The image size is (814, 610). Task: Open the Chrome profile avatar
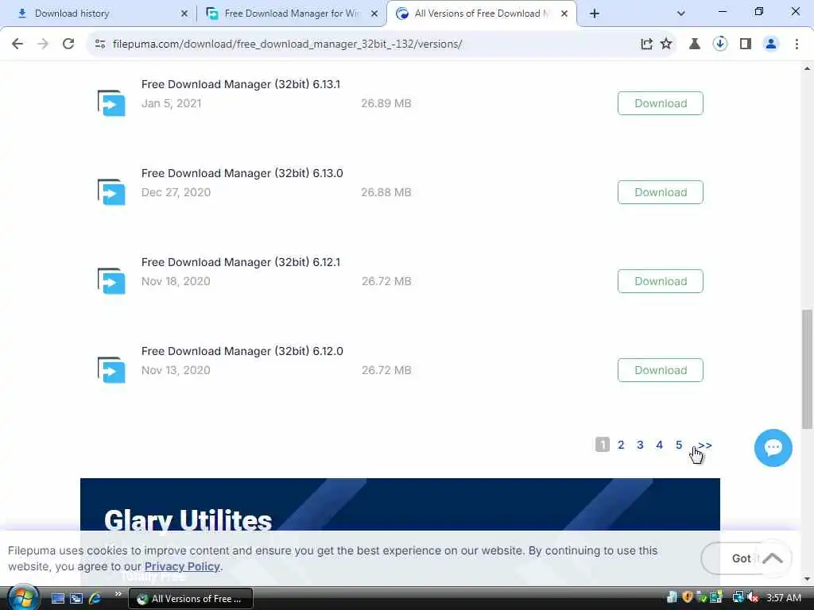pyautogui.click(x=771, y=44)
